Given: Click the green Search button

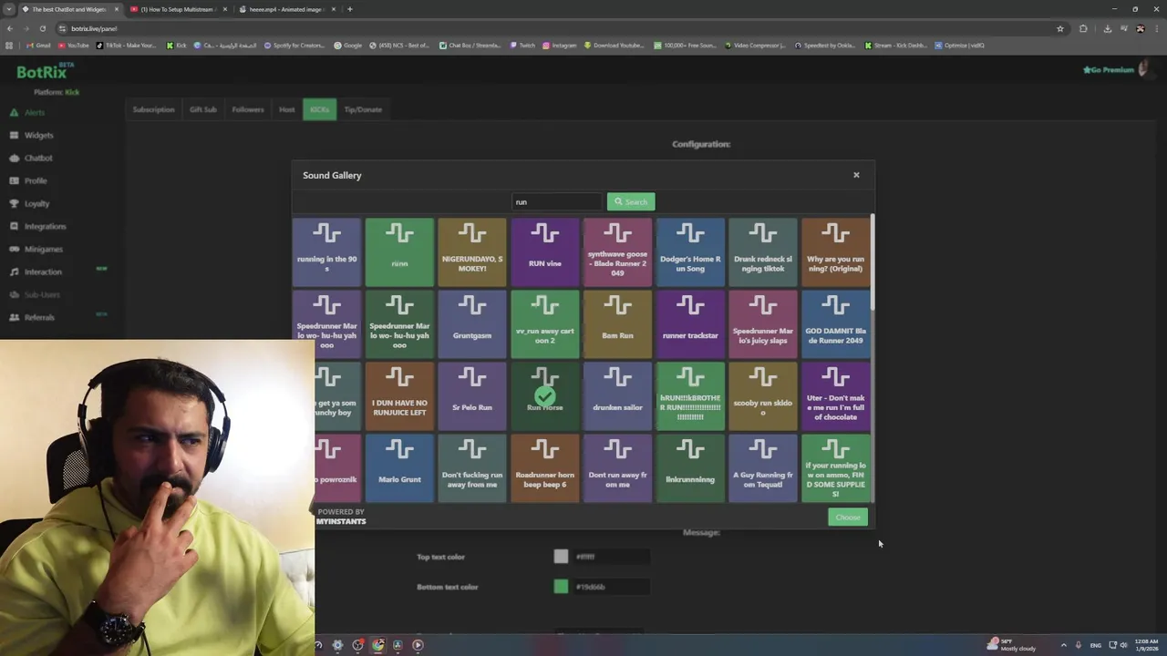Looking at the screenshot, I should click(631, 201).
